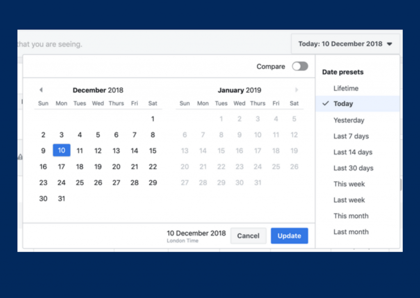Click the Update button
420x298 pixels.
(x=289, y=236)
